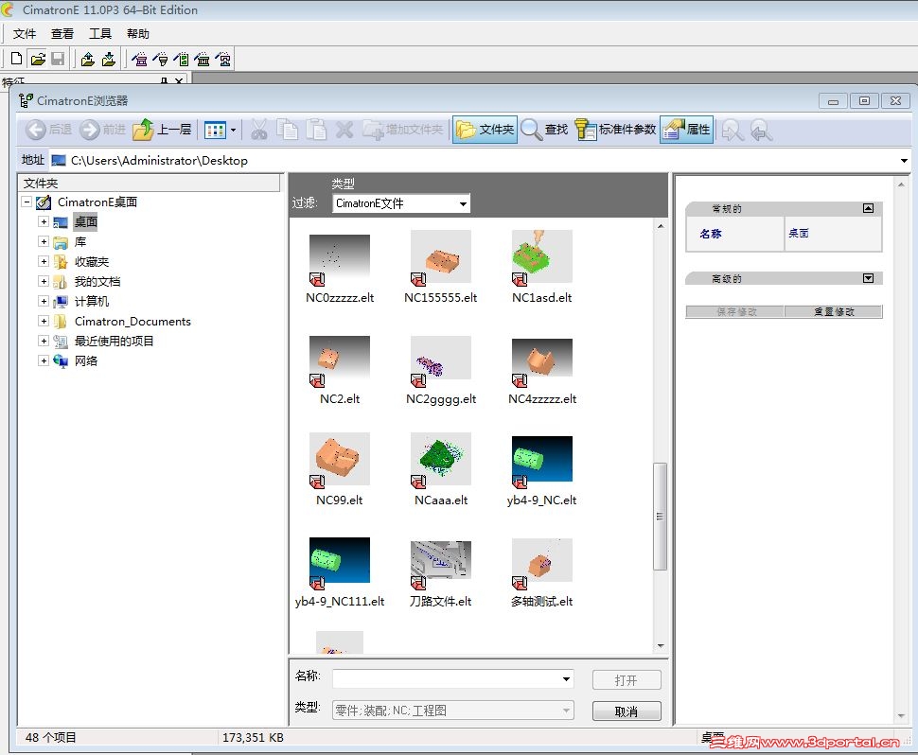Select Cimatron_Documents folder in tree
This screenshot has width=918, height=755.
132,322
